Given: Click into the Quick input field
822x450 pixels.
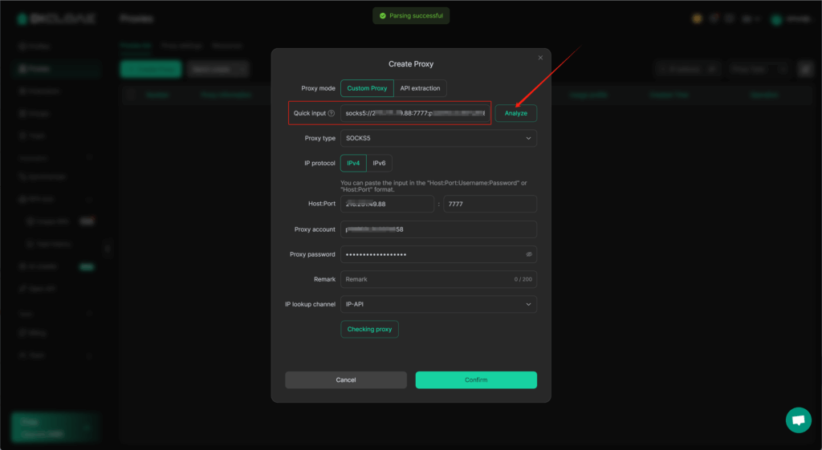Looking at the screenshot, I should [414, 113].
